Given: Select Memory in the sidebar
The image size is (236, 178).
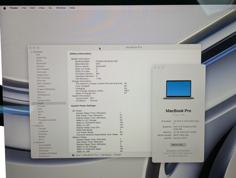Looking at the screenshot, I should point(41,92).
